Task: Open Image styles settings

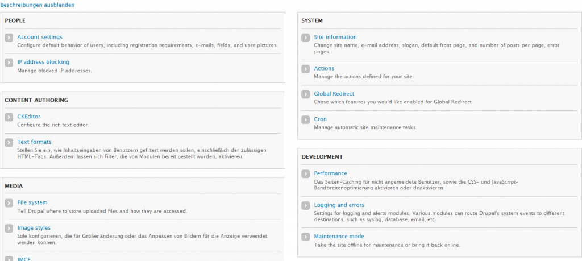Action: click(x=34, y=227)
